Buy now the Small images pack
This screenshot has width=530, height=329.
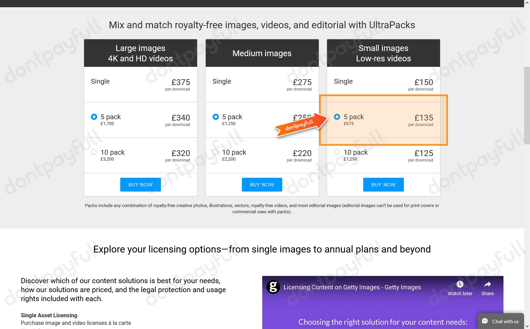tap(384, 185)
